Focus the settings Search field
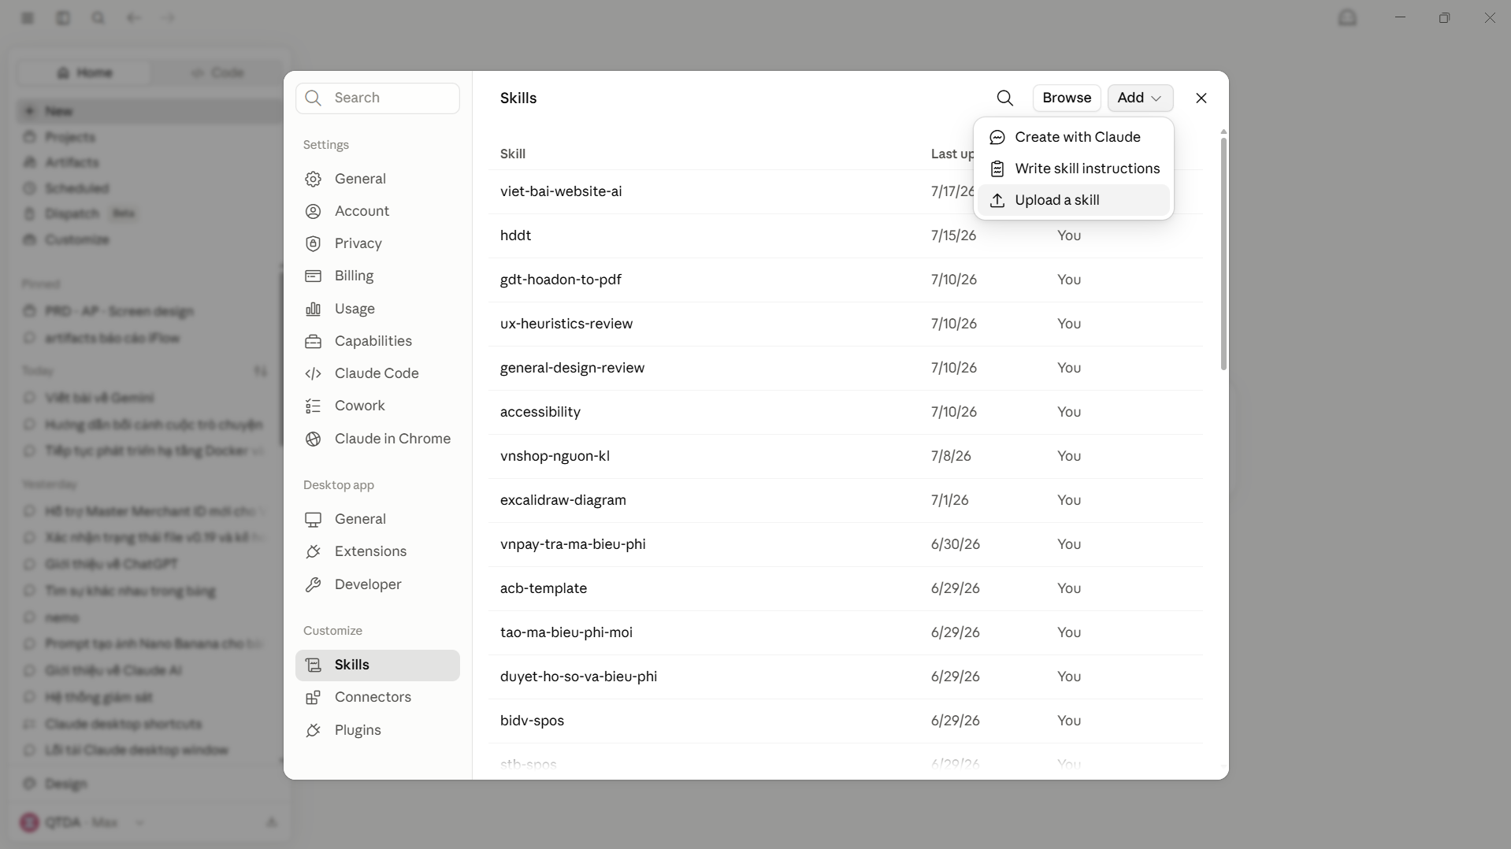Viewport: 1511px width, 849px height. (x=377, y=98)
